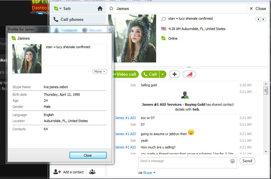Click the plus button to add participants
Screen dimensions: 271x179
click(174, 74)
